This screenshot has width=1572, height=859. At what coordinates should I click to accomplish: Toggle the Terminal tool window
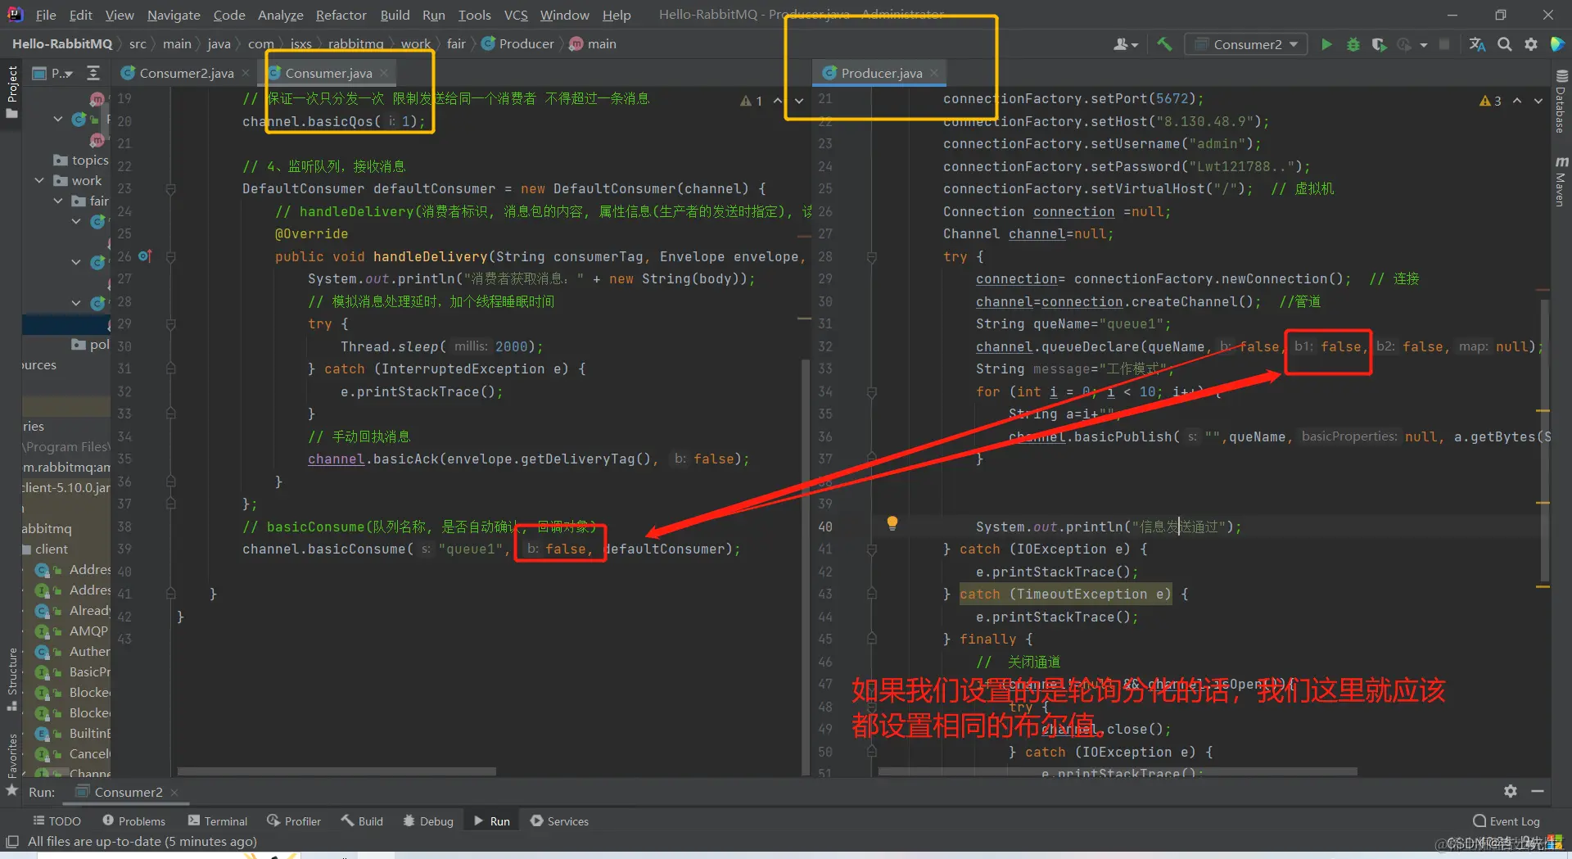coord(218,821)
